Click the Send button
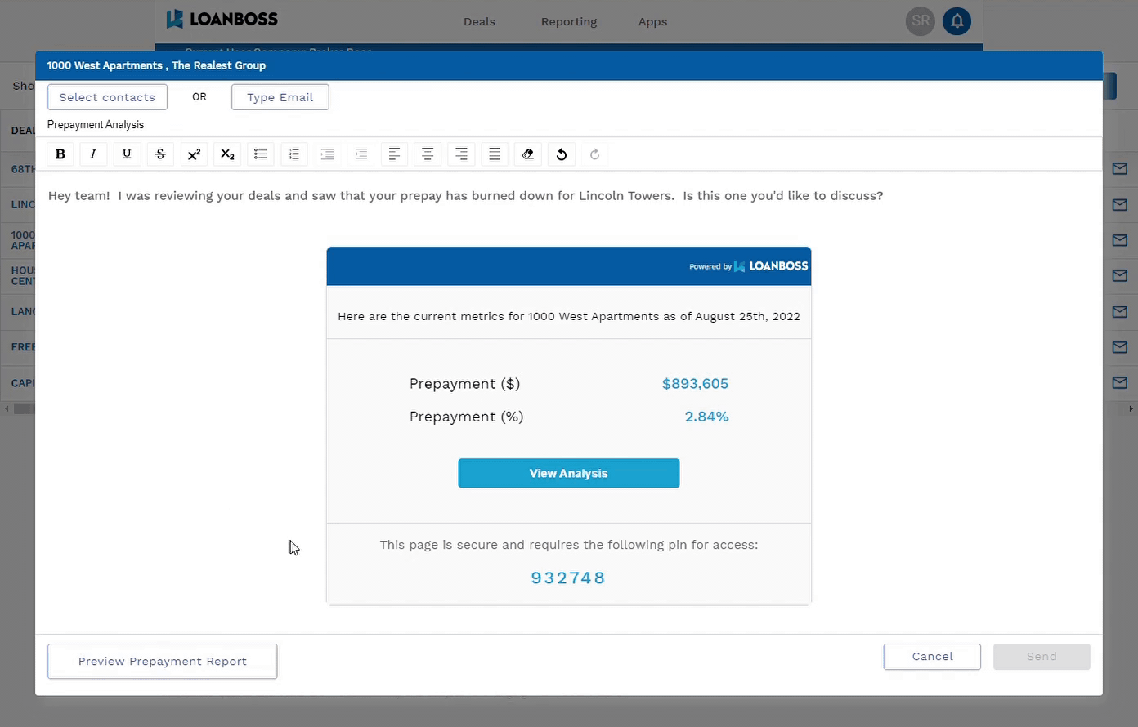 point(1042,657)
